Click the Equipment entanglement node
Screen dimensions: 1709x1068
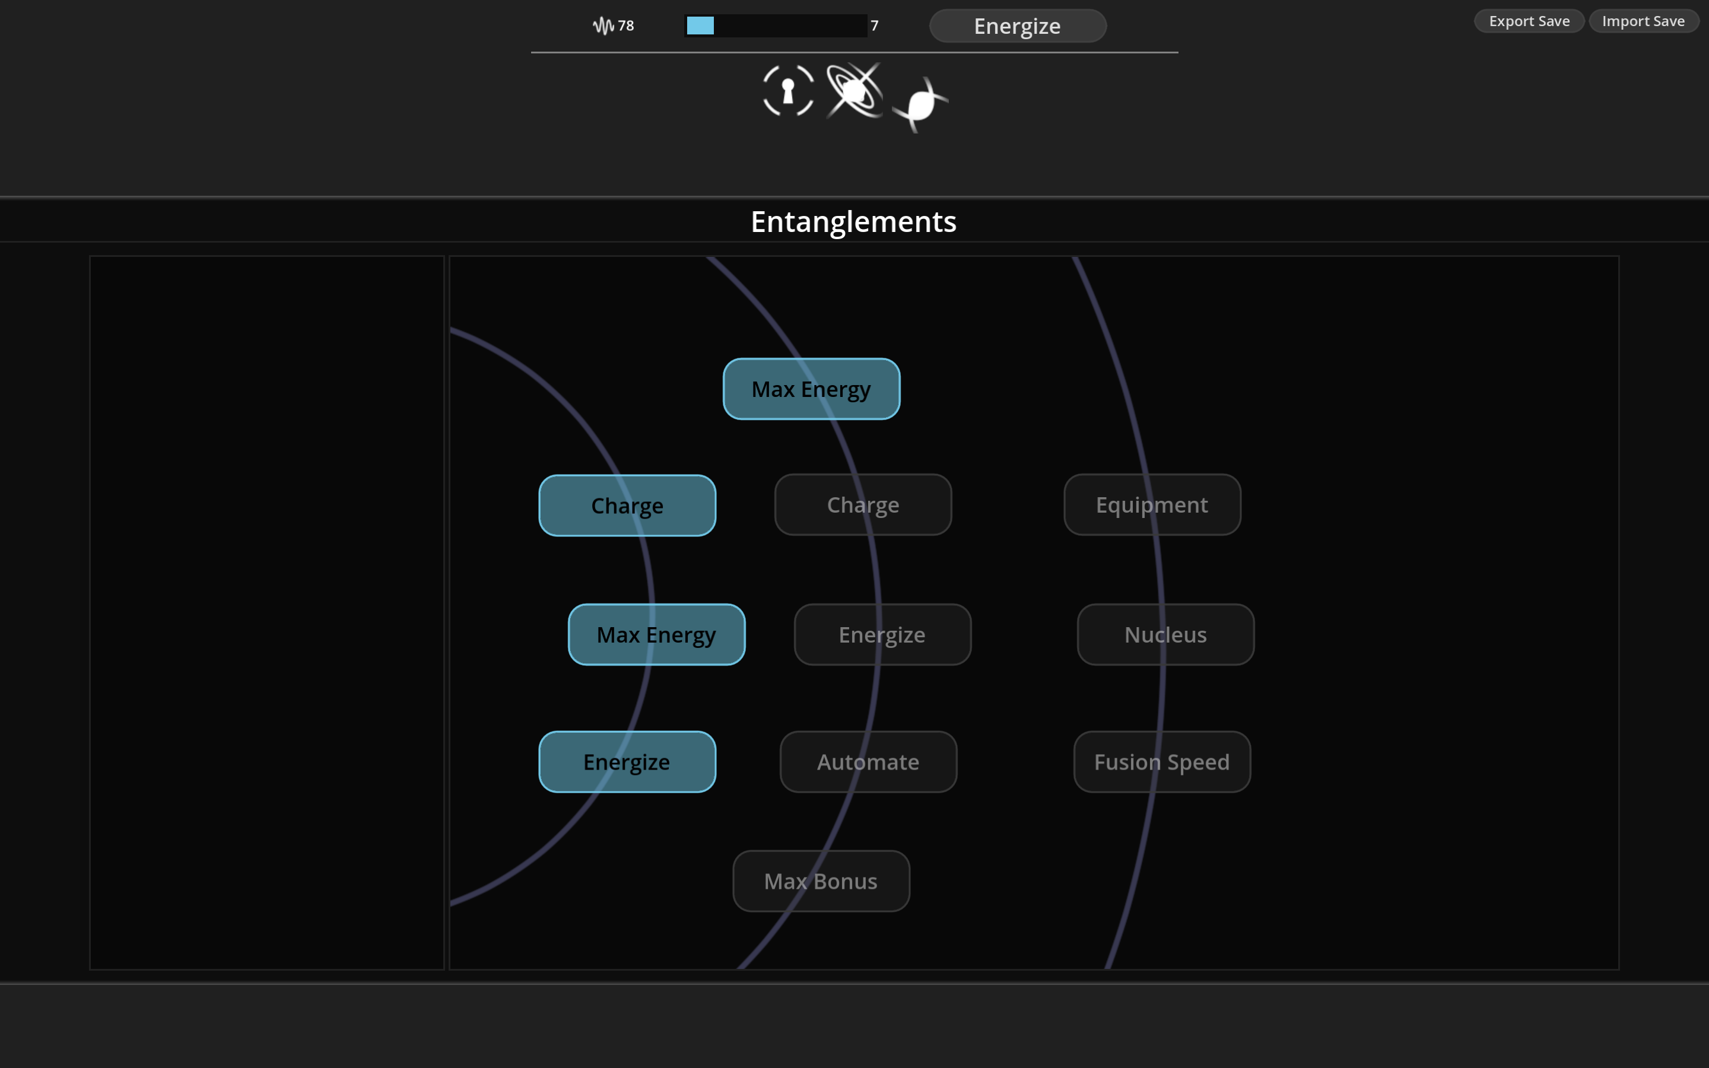(1152, 505)
